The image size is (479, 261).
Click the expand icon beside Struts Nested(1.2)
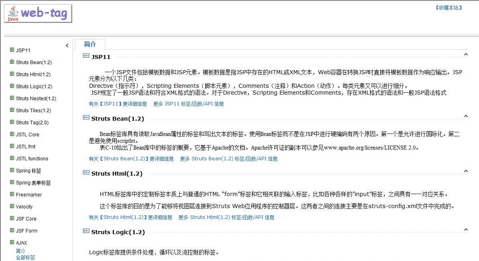(12, 98)
